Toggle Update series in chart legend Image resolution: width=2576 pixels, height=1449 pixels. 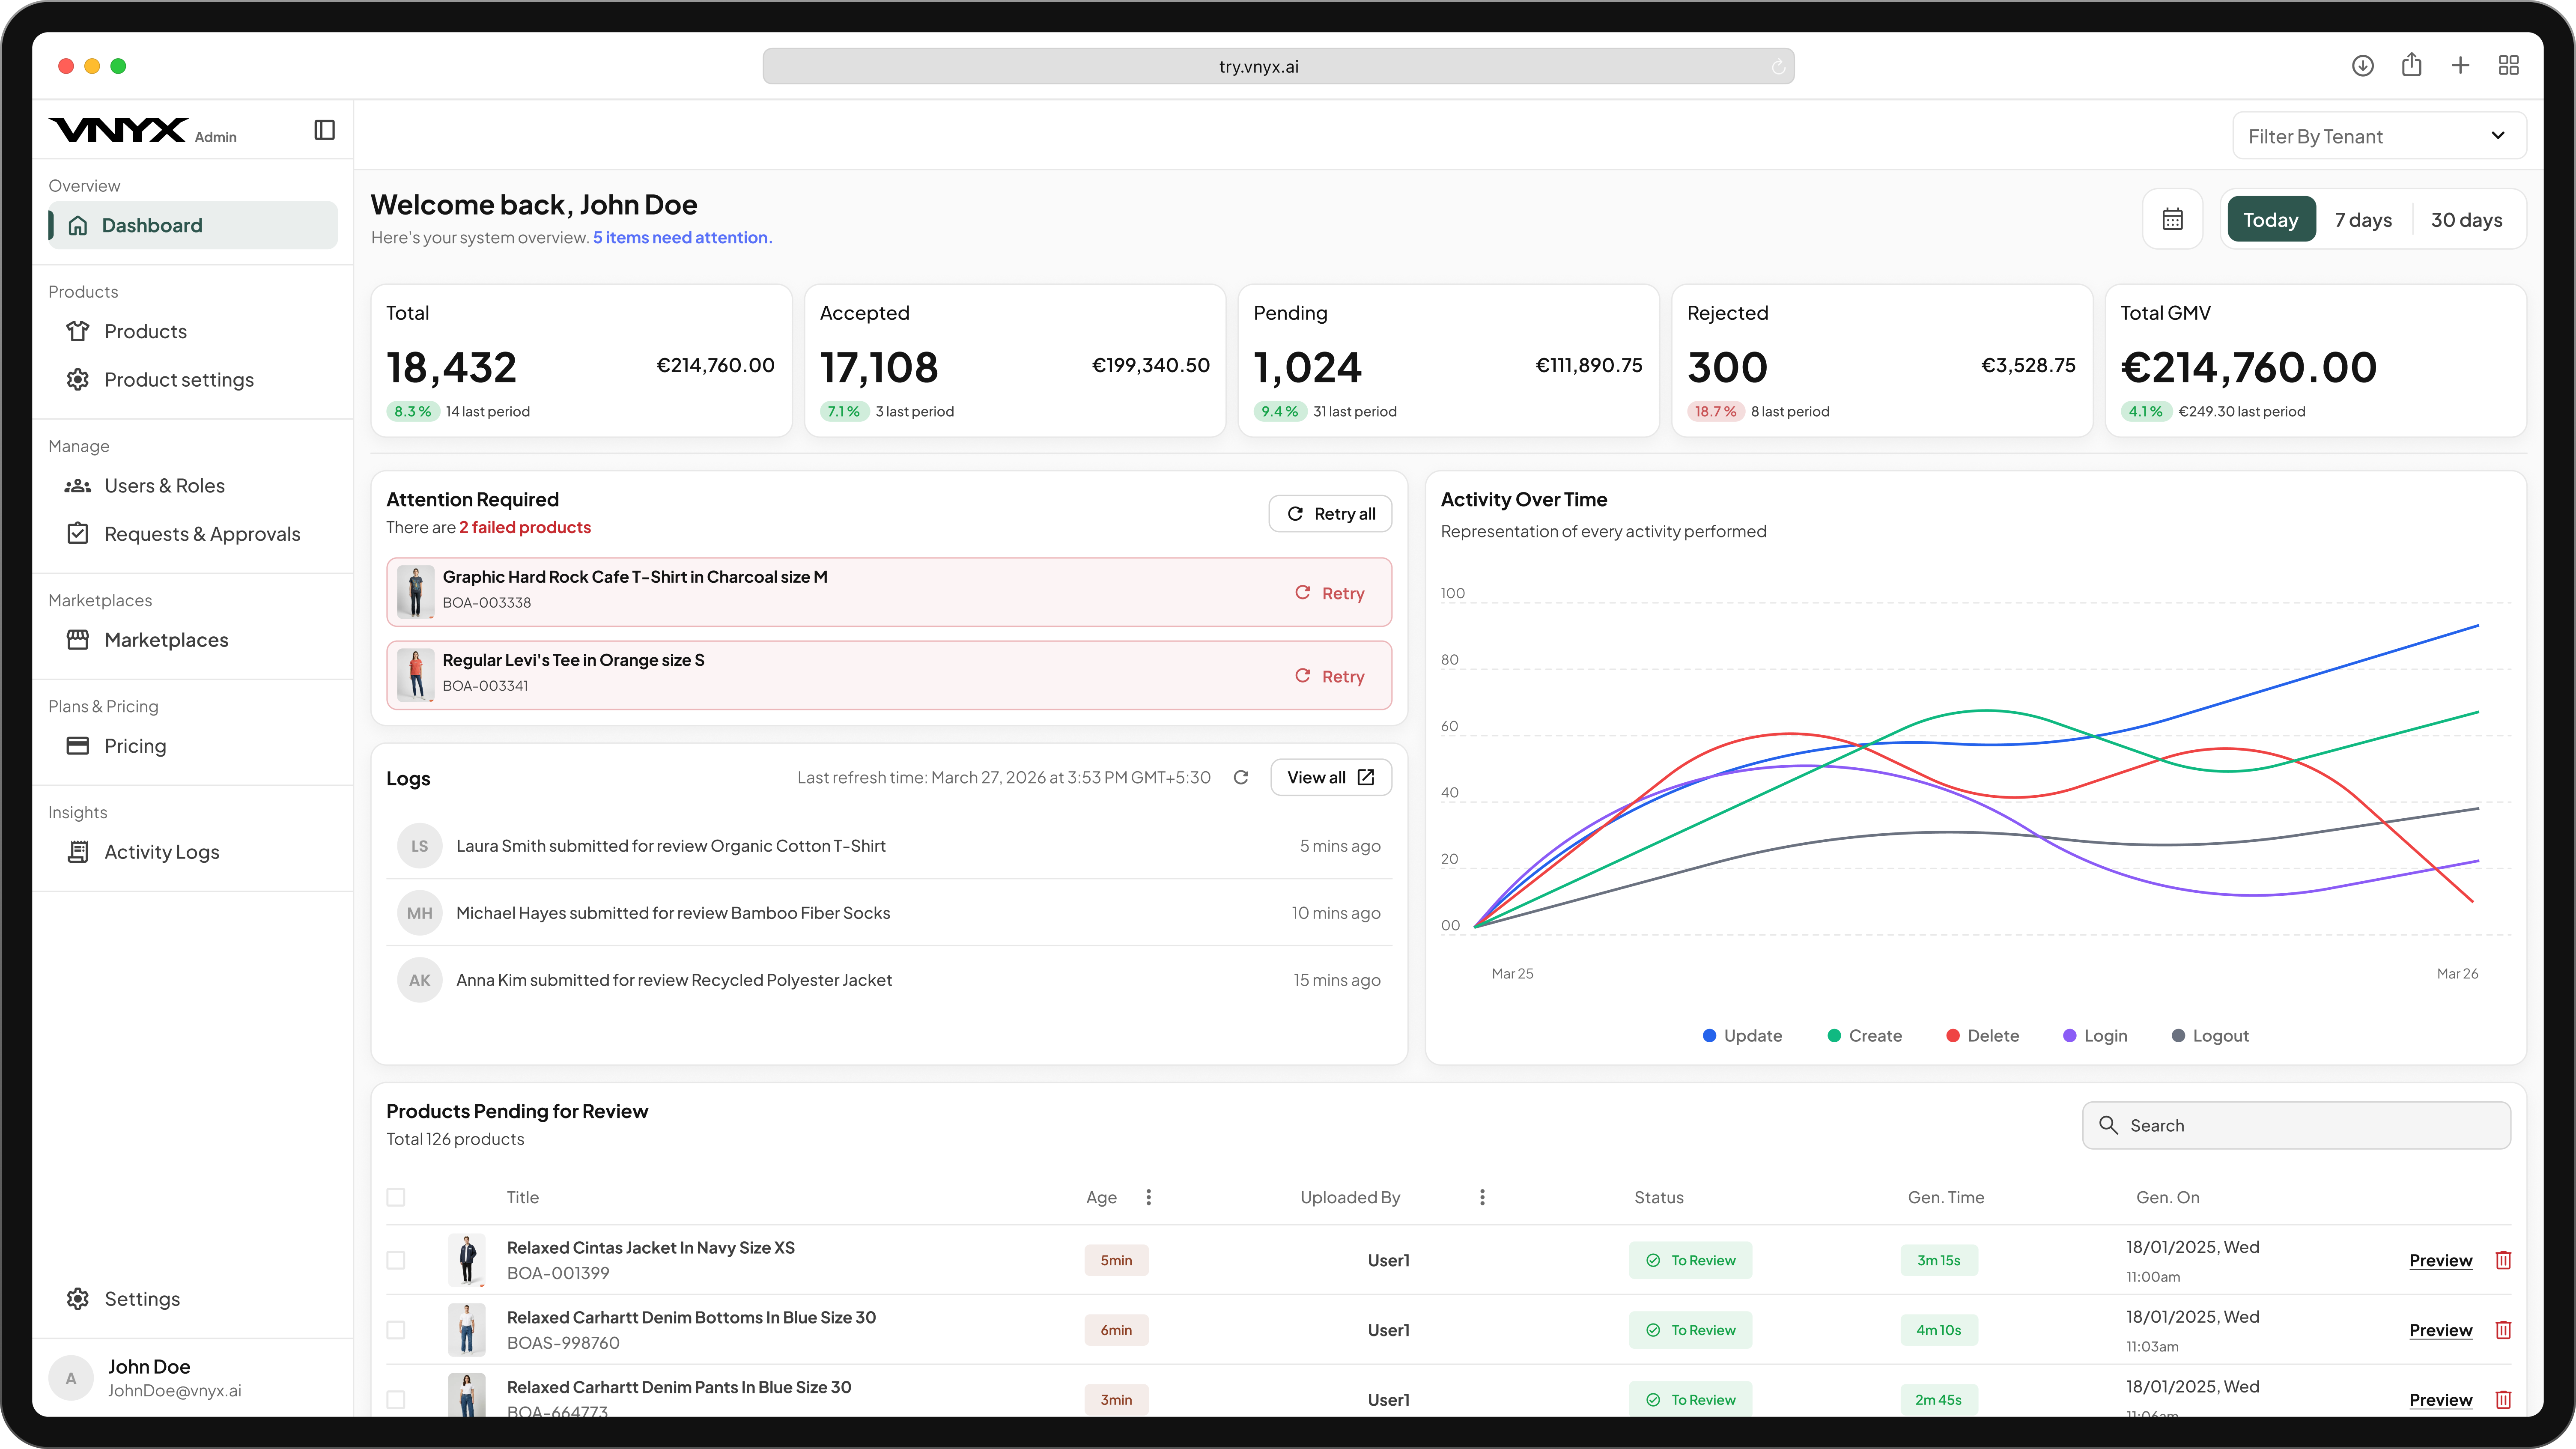(1742, 1036)
